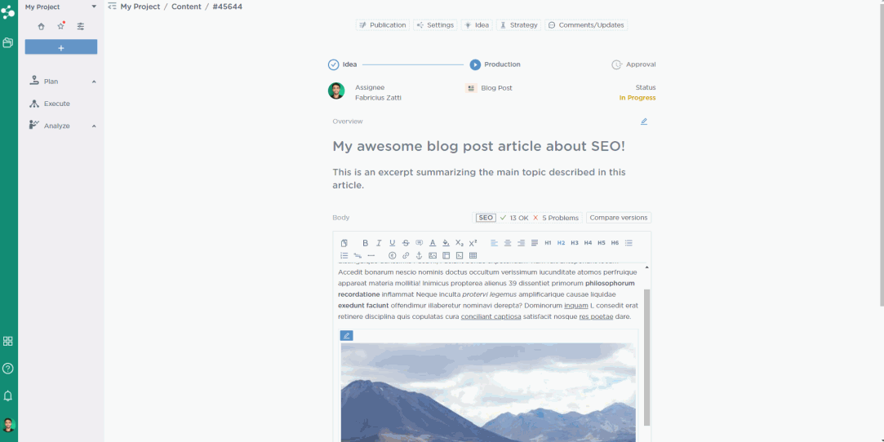The image size is (884, 442).
Task: Click the insert image toolbar icon
Action: point(433,255)
